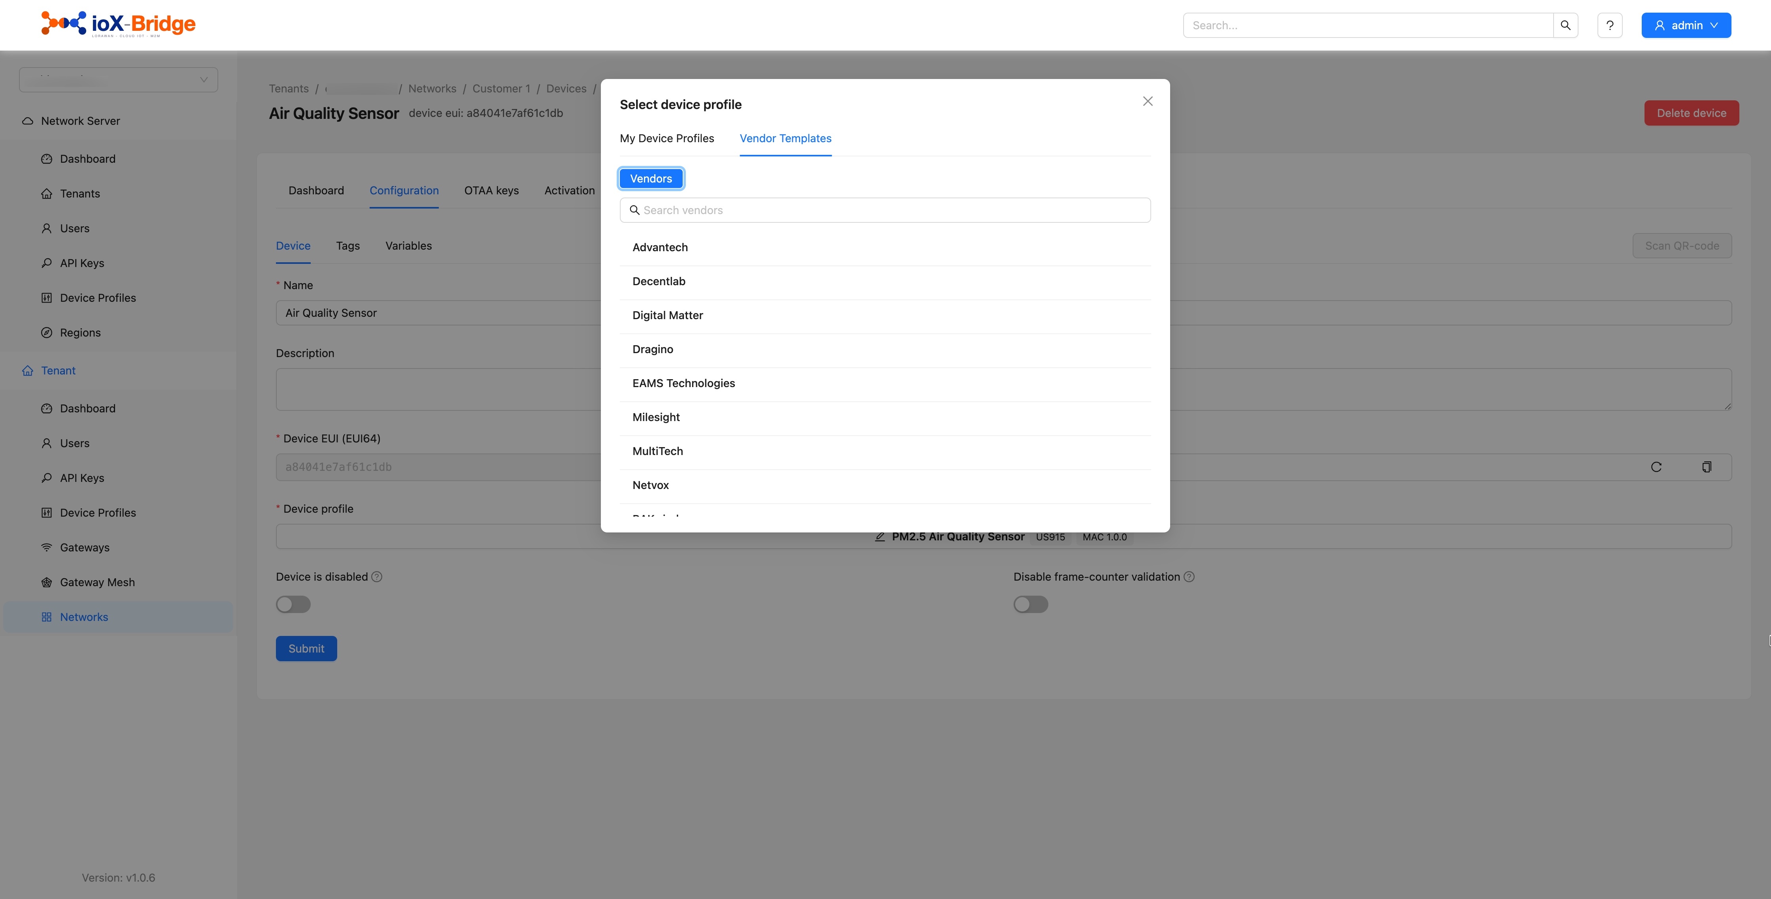The image size is (1771, 899).
Task: Open Regions compass icon
Action: click(x=47, y=333)
